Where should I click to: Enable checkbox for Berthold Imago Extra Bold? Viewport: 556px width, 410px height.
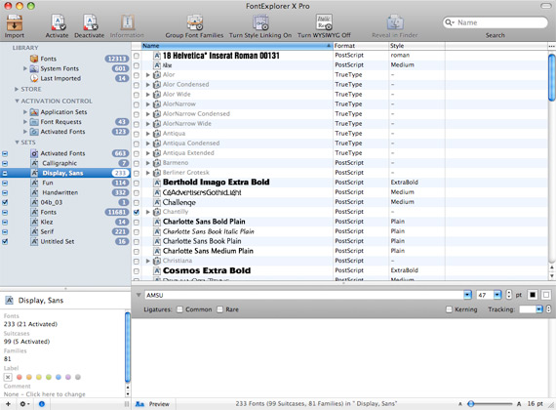point(137,183)
